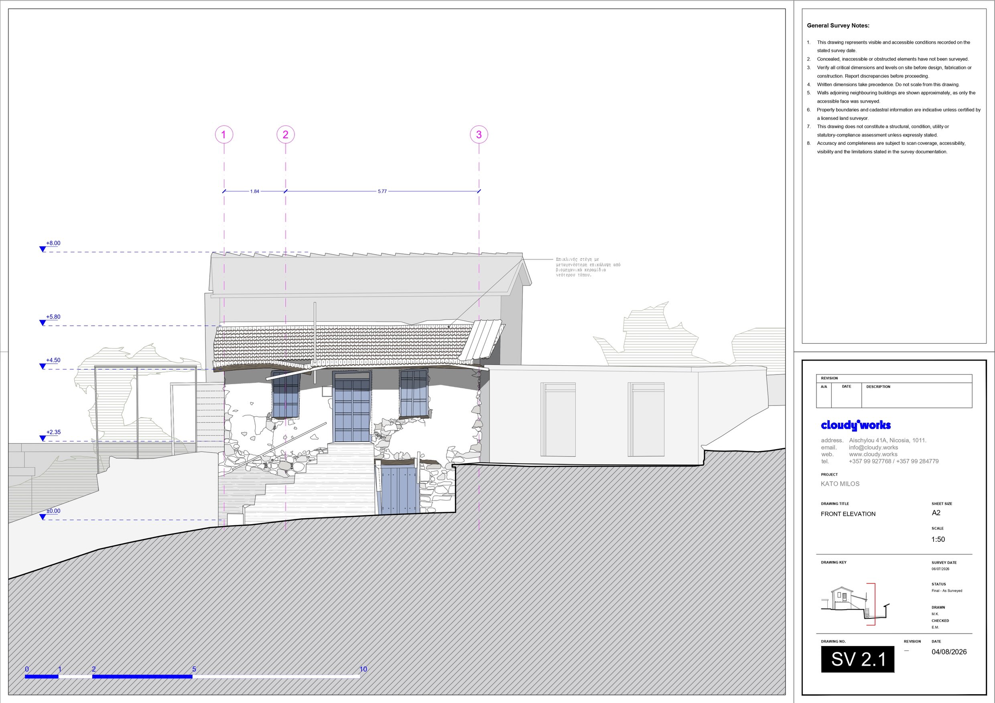Click the ±0.00 level marker label
This screenshot has height=703, width=995.
53,511
